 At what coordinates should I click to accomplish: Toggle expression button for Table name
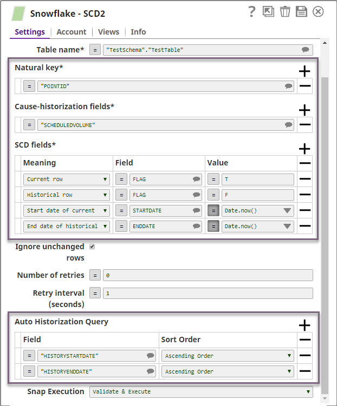click(x=95, y=50)
